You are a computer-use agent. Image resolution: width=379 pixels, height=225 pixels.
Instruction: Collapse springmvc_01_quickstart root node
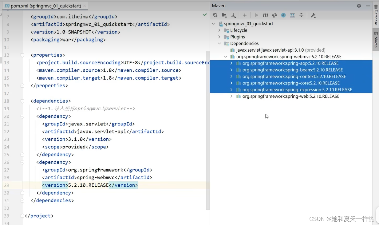pos(214,24)
